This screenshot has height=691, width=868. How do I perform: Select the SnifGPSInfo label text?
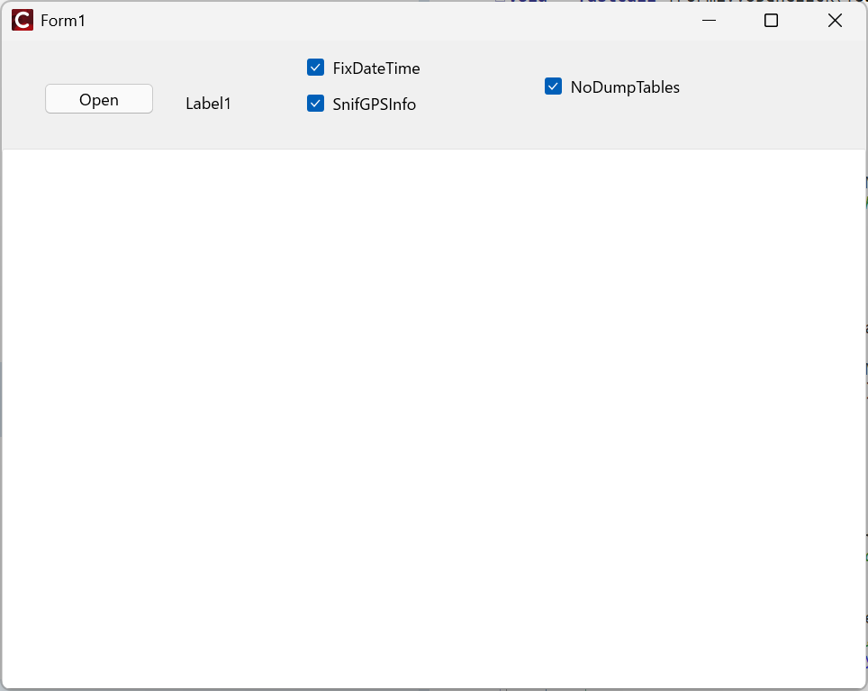(x=374, y=105)
